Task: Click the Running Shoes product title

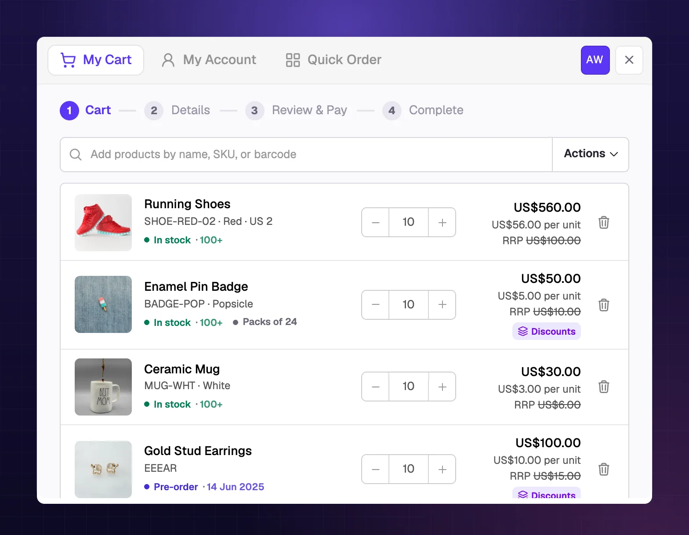Action: (187, 204)
